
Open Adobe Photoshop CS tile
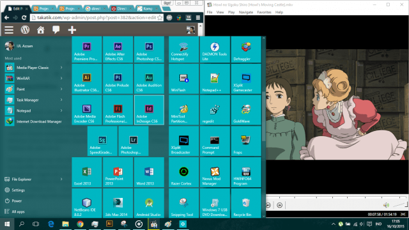[149, 50]
